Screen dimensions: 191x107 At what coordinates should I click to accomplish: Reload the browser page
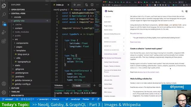(109, 5)
